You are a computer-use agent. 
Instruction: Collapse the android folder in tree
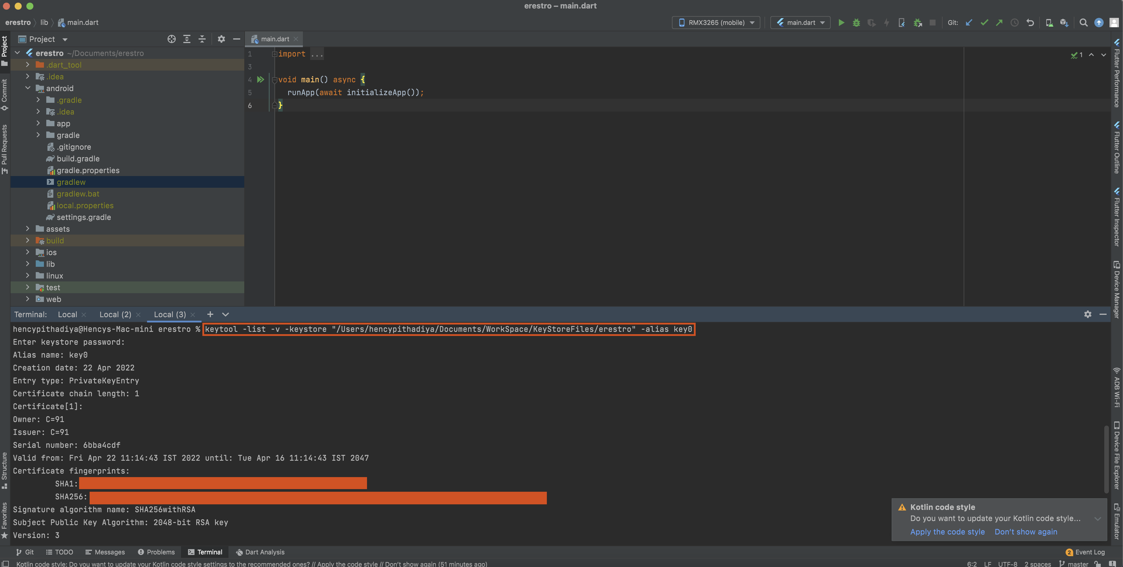click(28, 88)
